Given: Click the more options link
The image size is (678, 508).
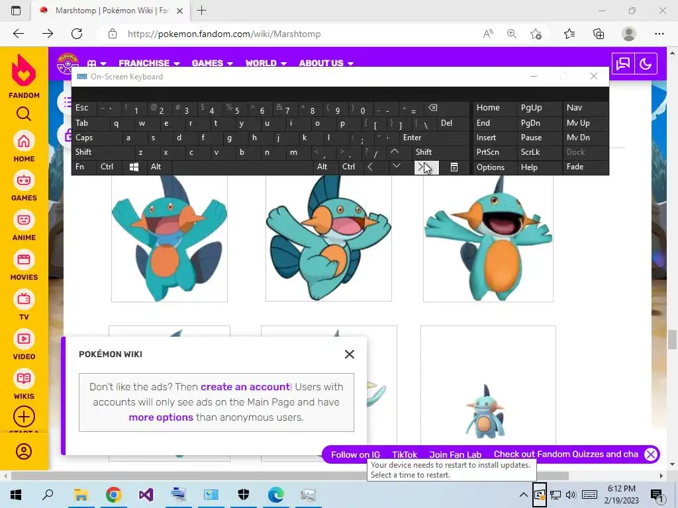Looking at the screenshot, I should pyautogui.click(x=161, y=417).
